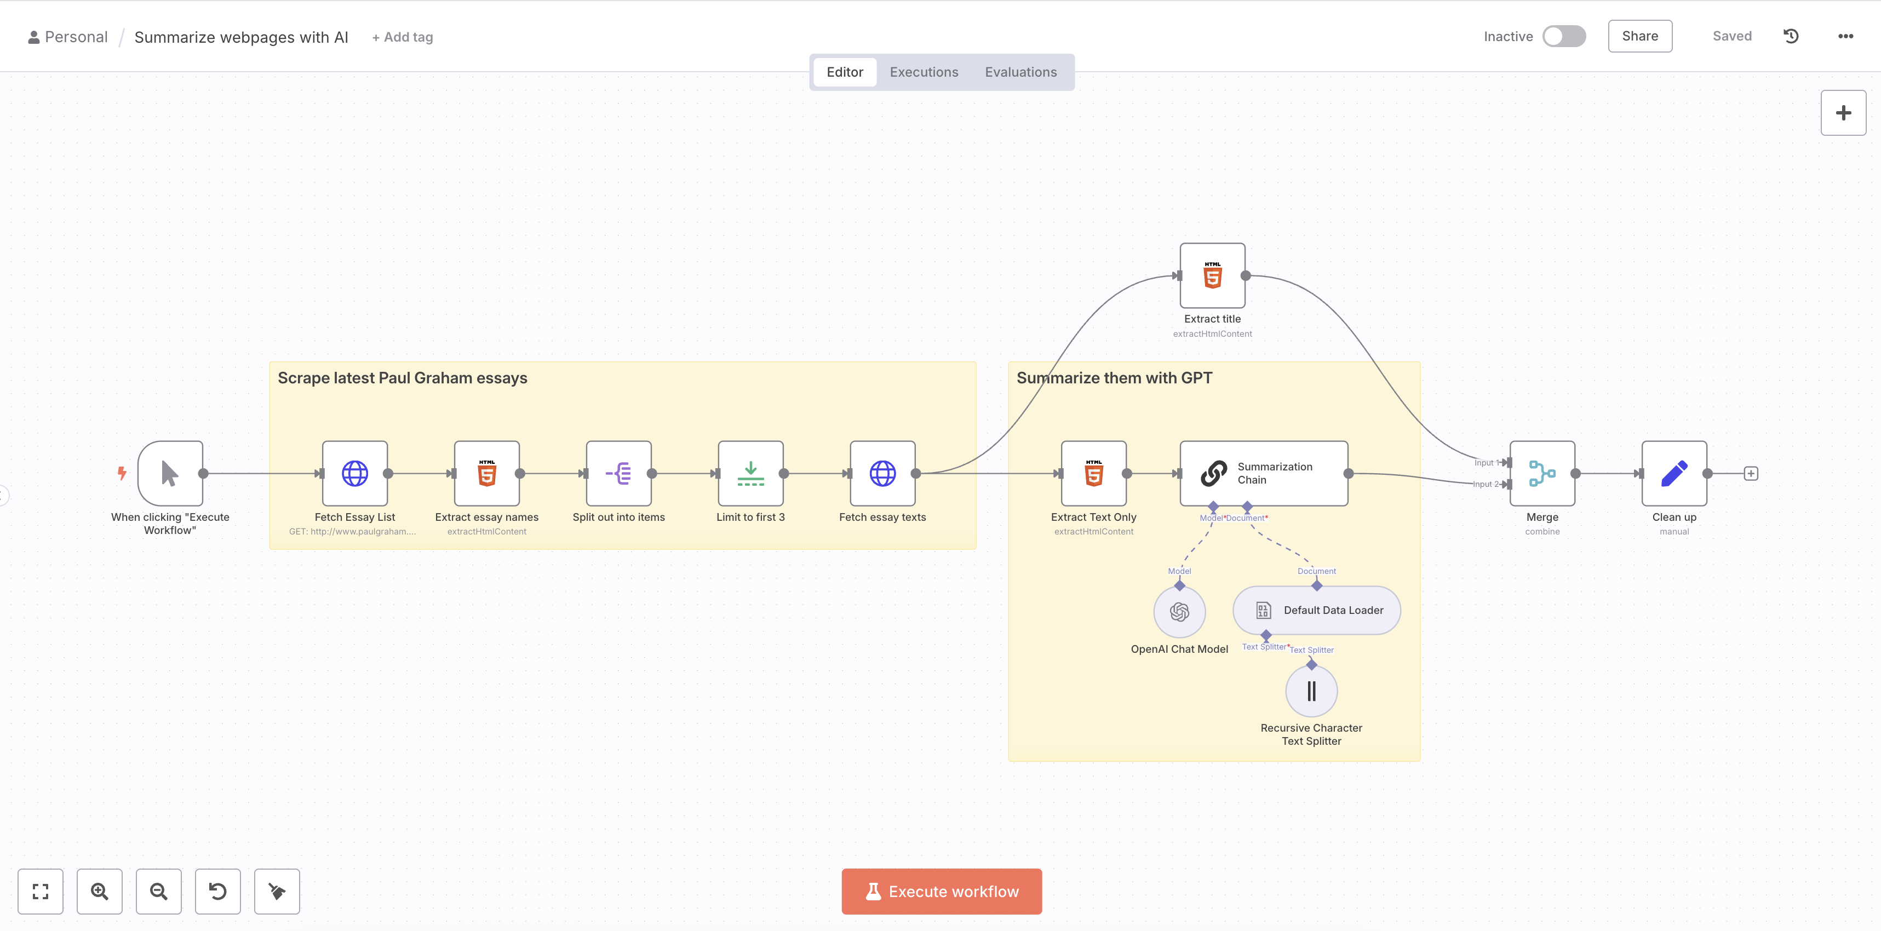Select the Split out into items node
This screenshot has height=931, width=1881.
618,473
